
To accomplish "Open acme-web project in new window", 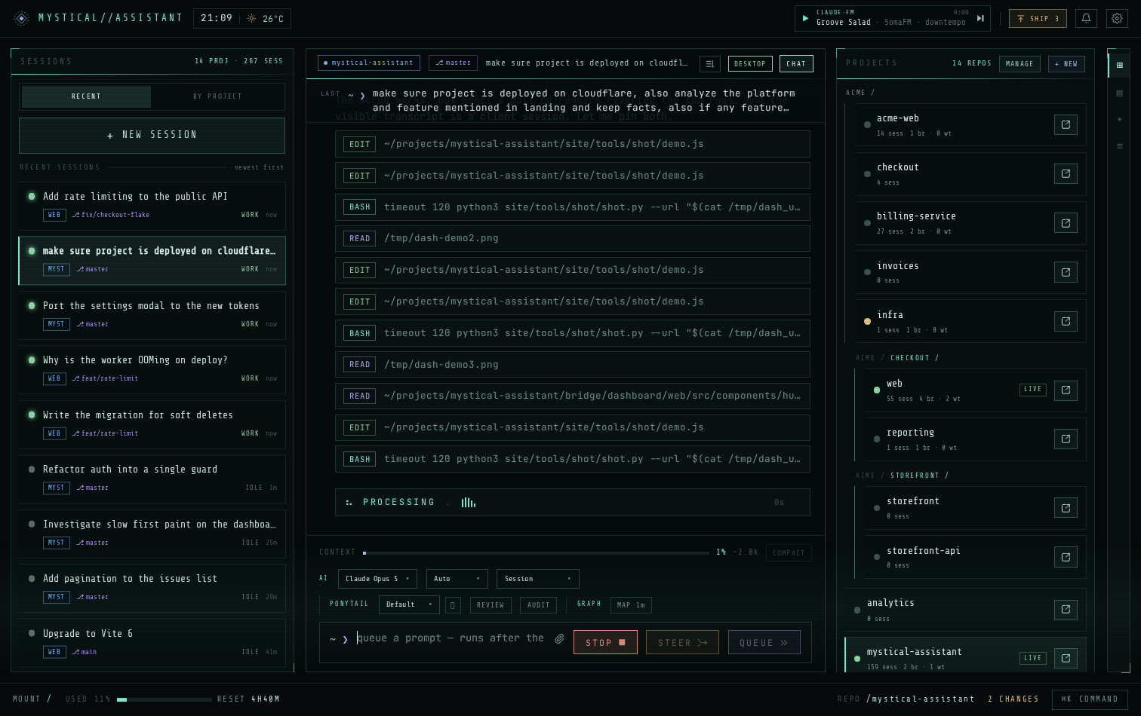I will point(1066,125).
